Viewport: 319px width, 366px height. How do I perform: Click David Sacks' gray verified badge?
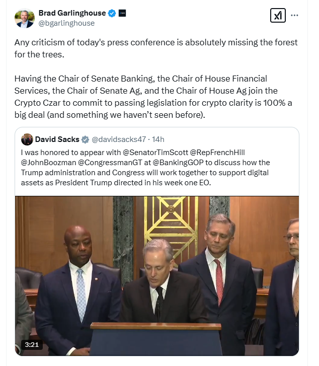pos(85,139)
